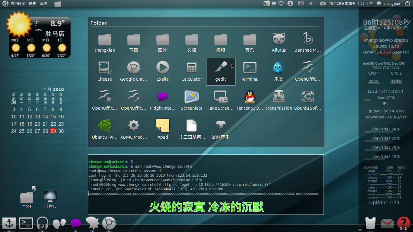Start the Cheese webcam app

(x=105, y=72)
